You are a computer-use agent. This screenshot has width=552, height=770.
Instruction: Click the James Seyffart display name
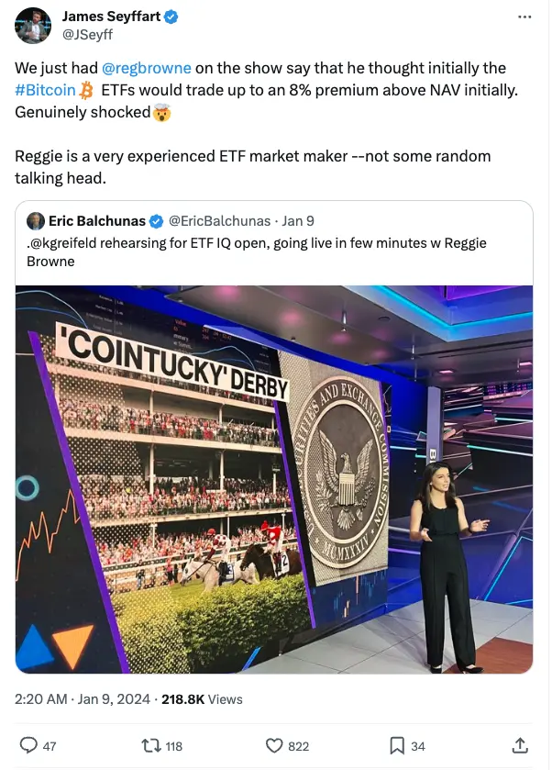point(111,17)
